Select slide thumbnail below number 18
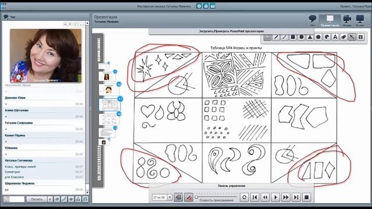The height and width of the screenshot is (209, 372). pyautogui.click(x=107, y=133)
